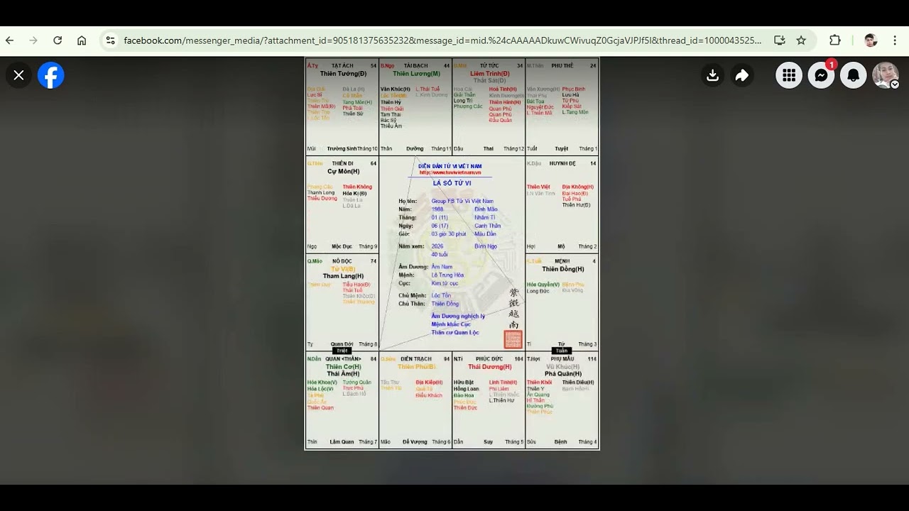
Task: Download the chart image attachment
Action: [x=713, y=75]
